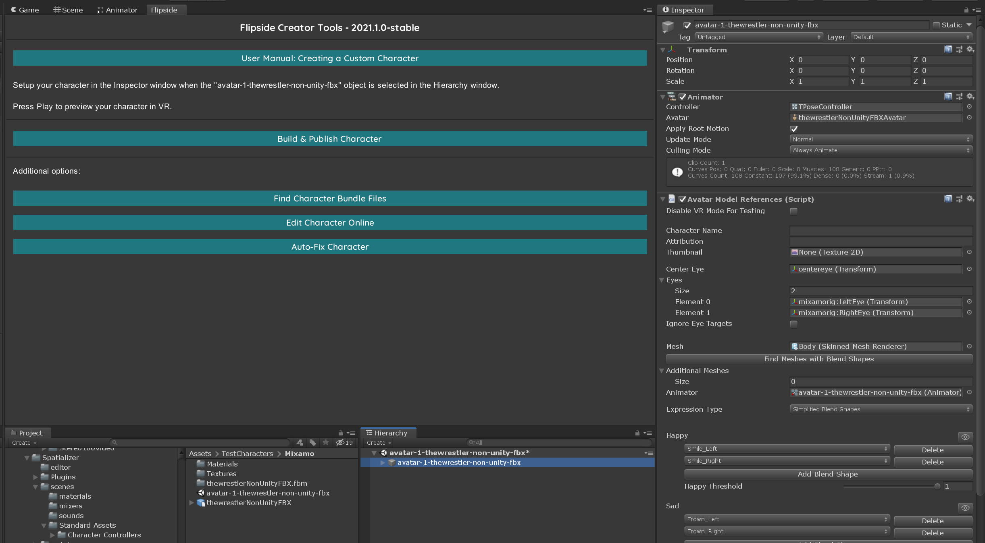This screenshot has height=543, width=985.
Task: Select search by type in Project toolbar
Action: pos(300,442)
